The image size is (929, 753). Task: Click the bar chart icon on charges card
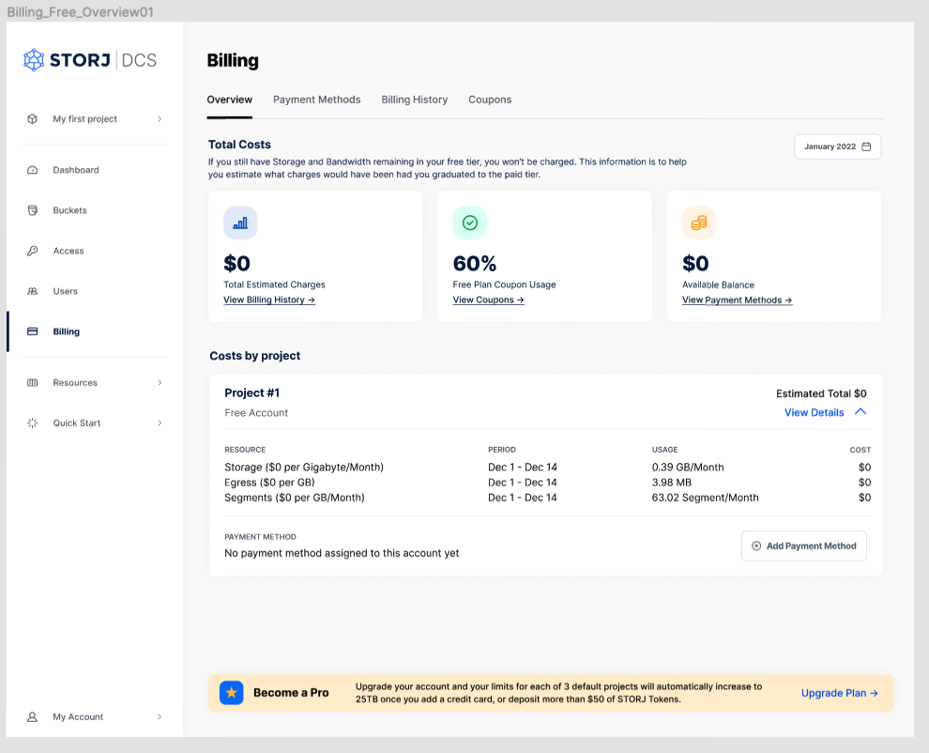click(x=240, y=223)
